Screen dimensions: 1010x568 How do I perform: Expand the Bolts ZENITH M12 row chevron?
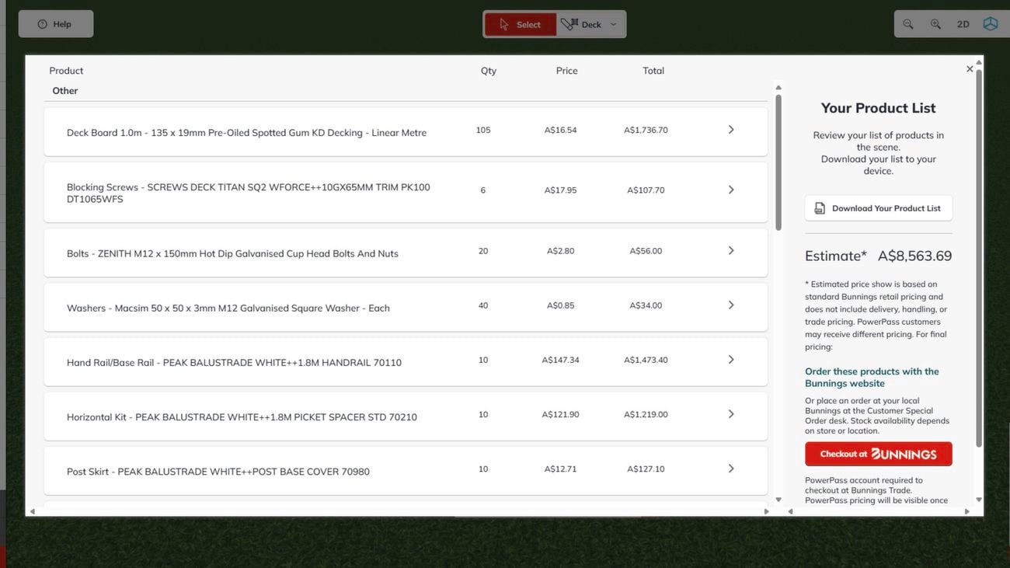click(731, 250)
